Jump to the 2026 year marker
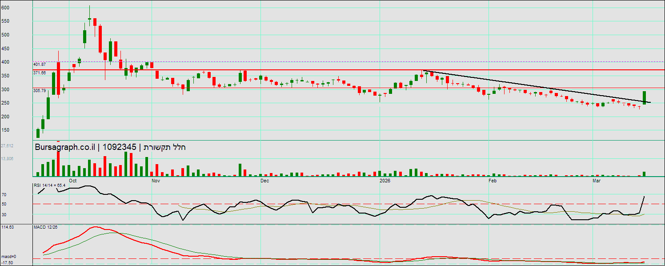Viewport: 665px width, 266px height. pyautogui.click(x=385, y=181)
